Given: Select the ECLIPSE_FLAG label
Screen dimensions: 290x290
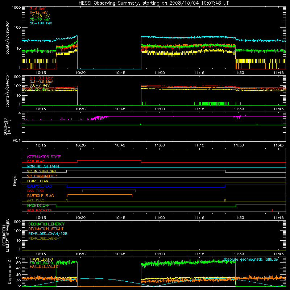Looking at the screenshot, I should point(40,186).
